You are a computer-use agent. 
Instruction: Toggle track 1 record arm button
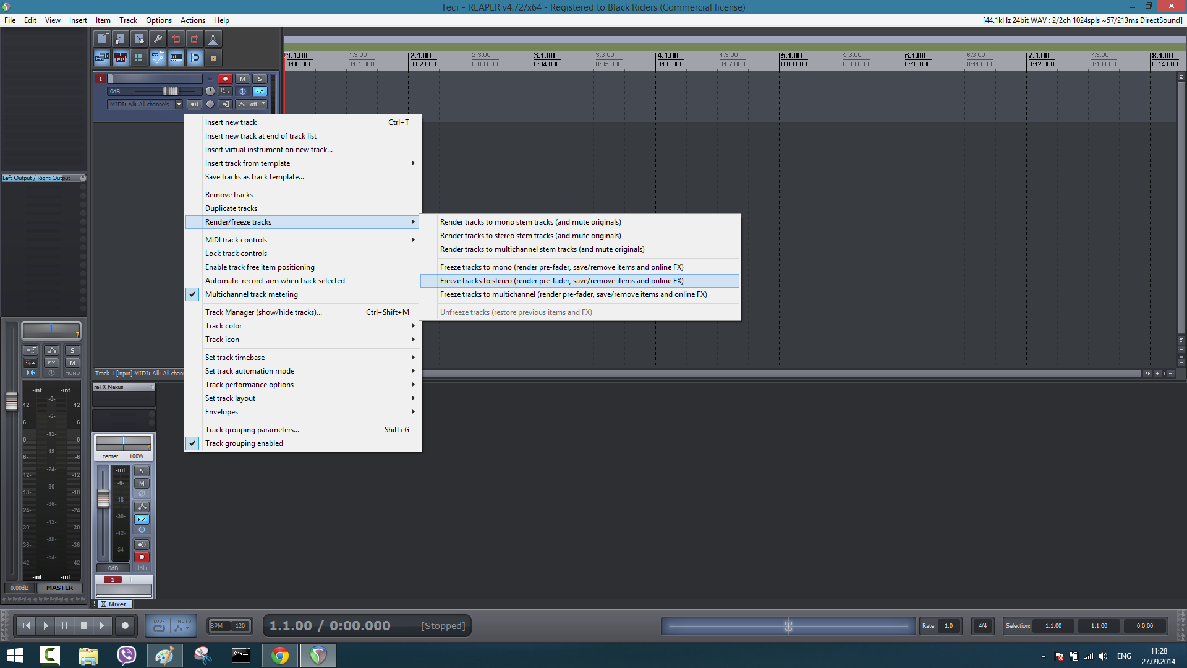225,79
